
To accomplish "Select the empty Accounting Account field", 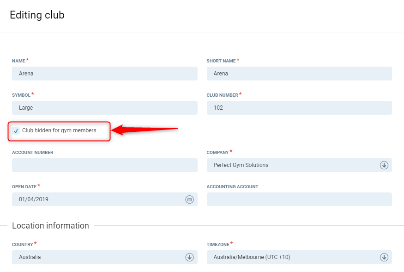I will 299,199.
